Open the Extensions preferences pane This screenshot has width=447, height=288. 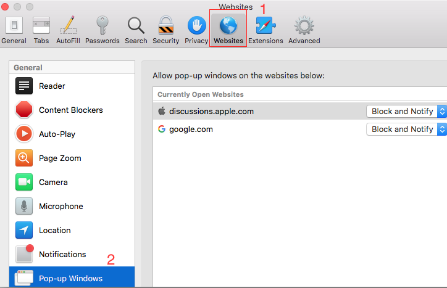265,30
